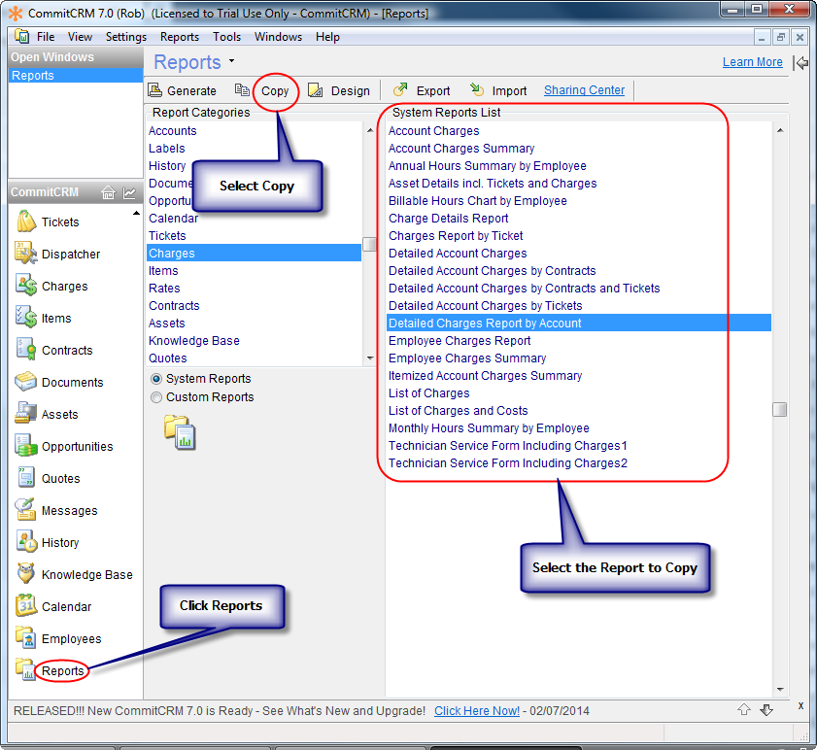Click the Generate report toolbar icon
Screen dimensions: 817x750
pyautogui.click(x=155, y=90)
